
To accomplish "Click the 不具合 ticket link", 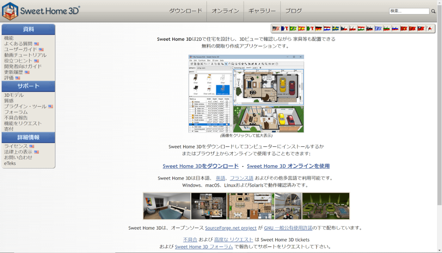I will click(x=190, y=240).
